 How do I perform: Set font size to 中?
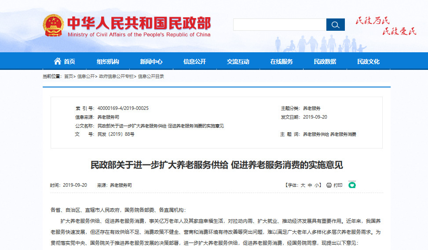pos(310,185)
